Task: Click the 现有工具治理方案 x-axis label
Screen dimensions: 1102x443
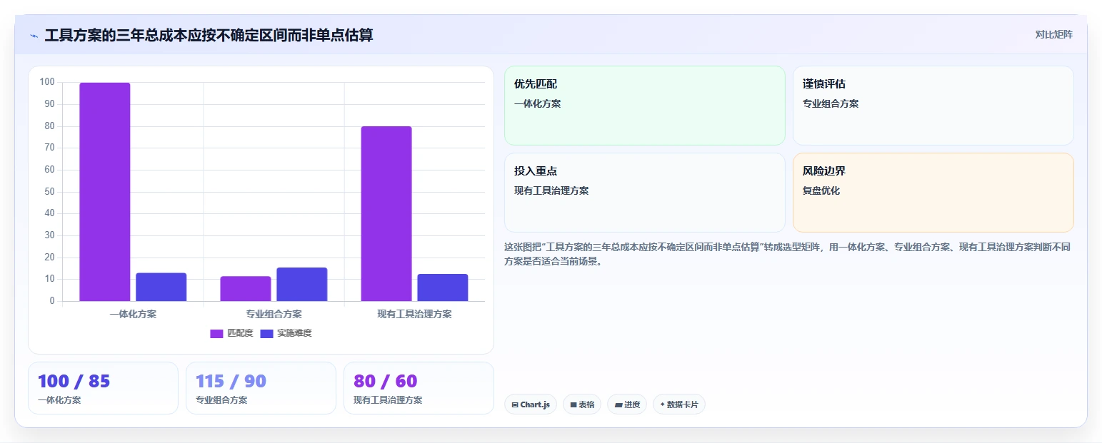Action: (414, 314)
